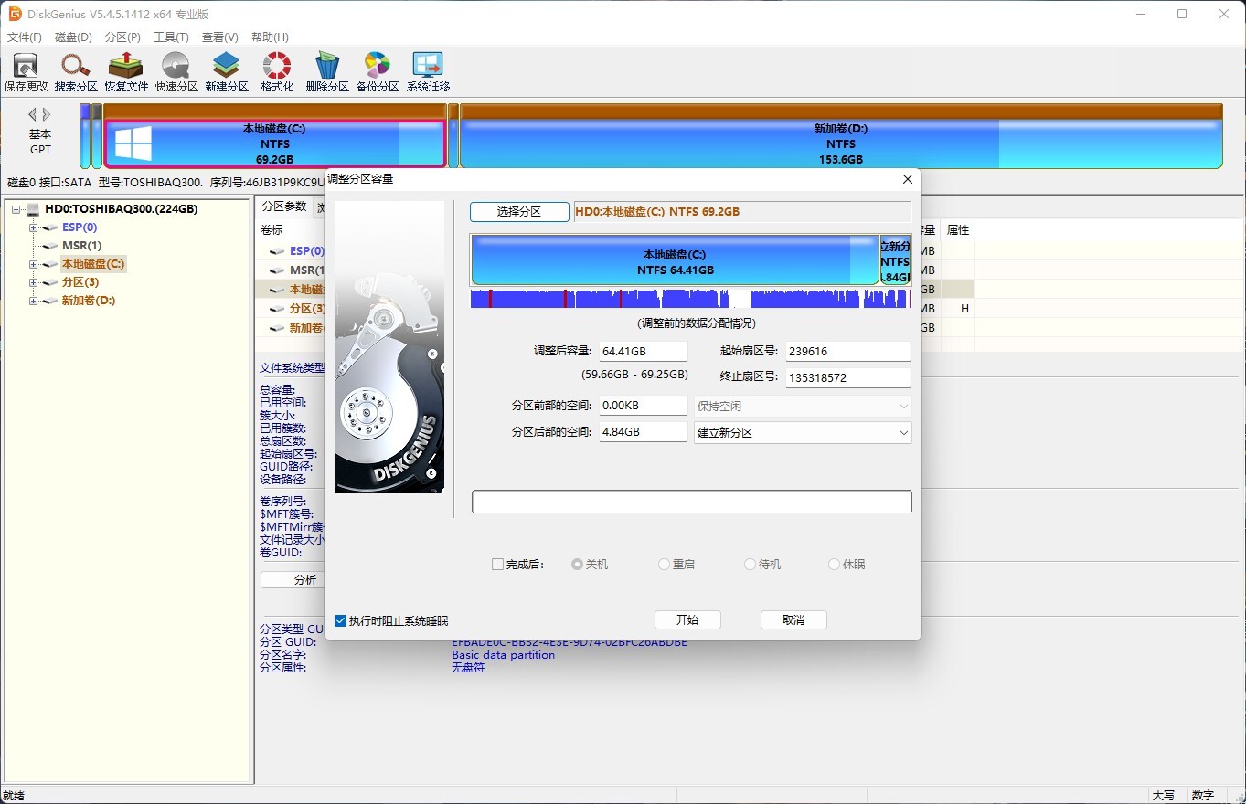Click the Recover Files (恢复文件) icon
This screenshot has height=804, width=1246.
pyautogui.click(x=126, y=72)
